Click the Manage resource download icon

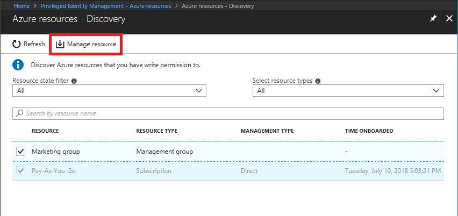point(60,44)
